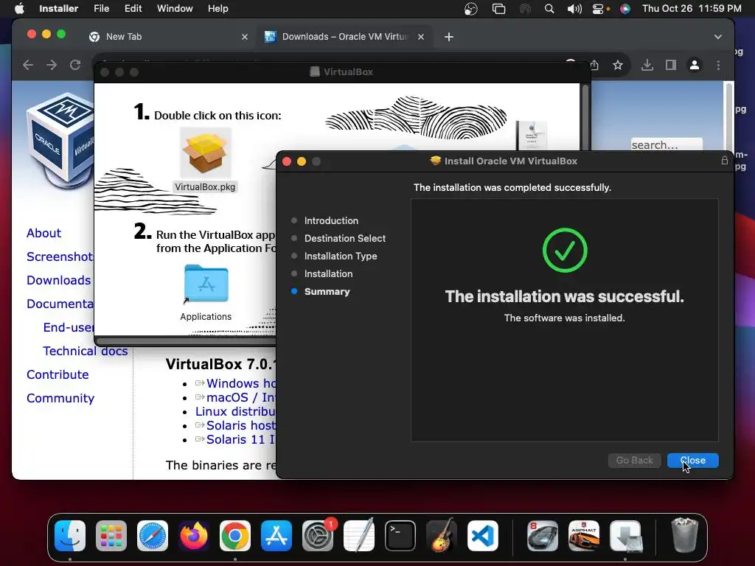Image resolution: width=755 pixels, height=566 pixels.
Task: Open the Downloads sidebar link
Action: click(x=59, y=280)
